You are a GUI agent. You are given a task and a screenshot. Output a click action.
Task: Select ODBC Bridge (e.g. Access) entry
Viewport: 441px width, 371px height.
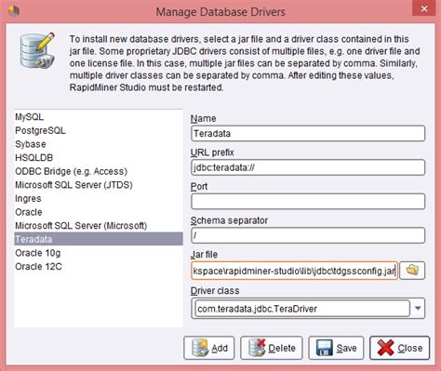click(x=99, y=171)
